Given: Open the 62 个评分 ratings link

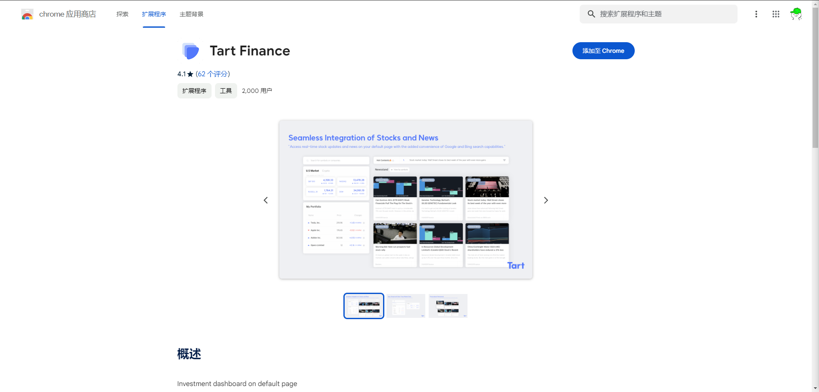Looking at the screenshot, I should [x=213, y=74].
